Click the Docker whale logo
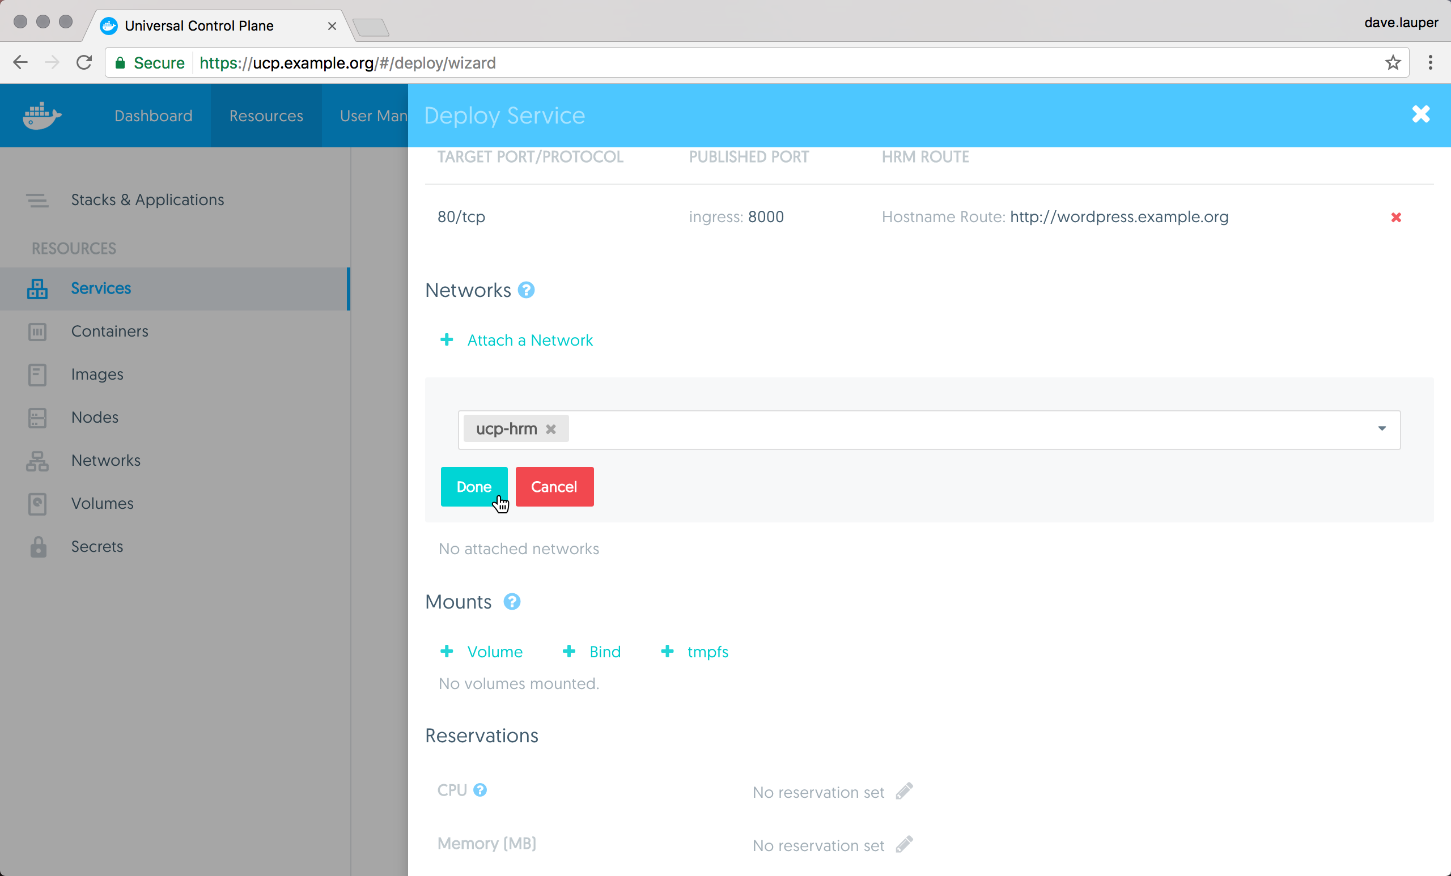1451x876 pixels. (x=42, y=116)
